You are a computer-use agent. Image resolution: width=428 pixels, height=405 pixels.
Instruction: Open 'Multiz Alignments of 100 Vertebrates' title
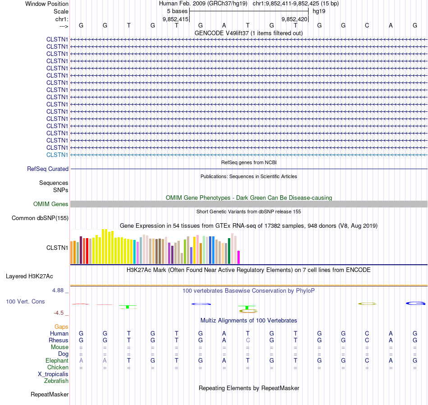coord(249,320)
